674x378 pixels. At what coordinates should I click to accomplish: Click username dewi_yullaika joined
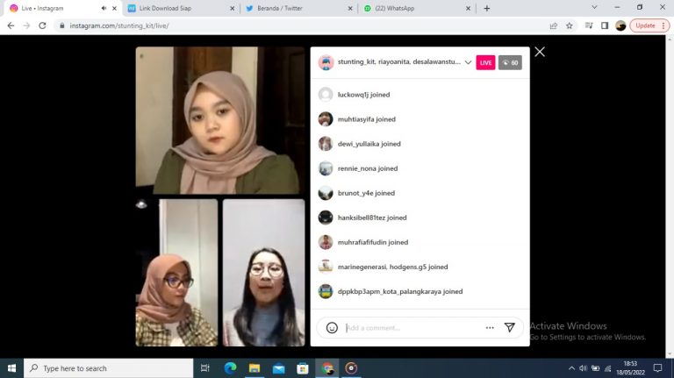point(369,144)
